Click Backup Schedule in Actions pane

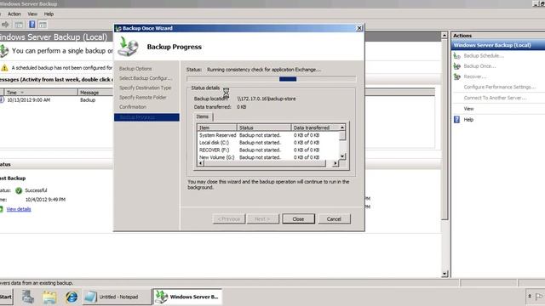484,55
